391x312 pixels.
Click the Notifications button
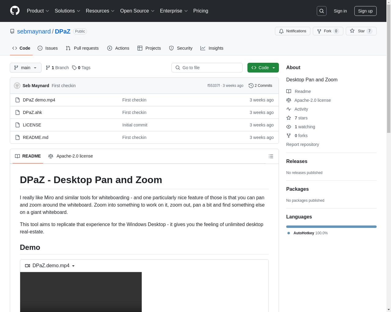293,31
